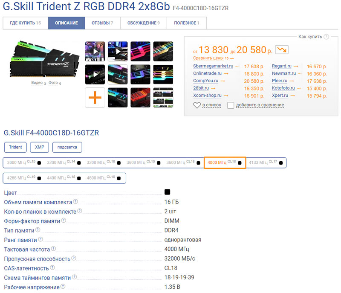This screenshot has height=293, width=341.
Task: Click the help icon beside Как купить
Action: pyautogui.click(x=326, y=37)
